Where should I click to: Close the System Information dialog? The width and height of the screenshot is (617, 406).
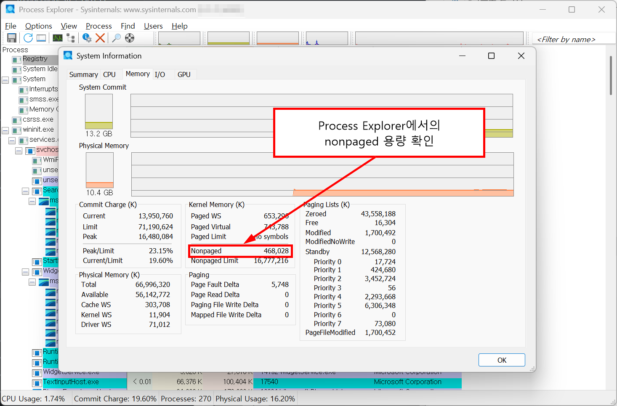tap(521, 56)
